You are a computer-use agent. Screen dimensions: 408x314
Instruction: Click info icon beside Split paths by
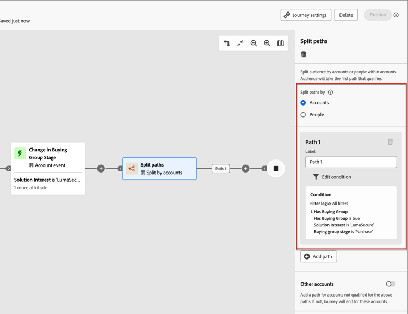pos(330,92)
